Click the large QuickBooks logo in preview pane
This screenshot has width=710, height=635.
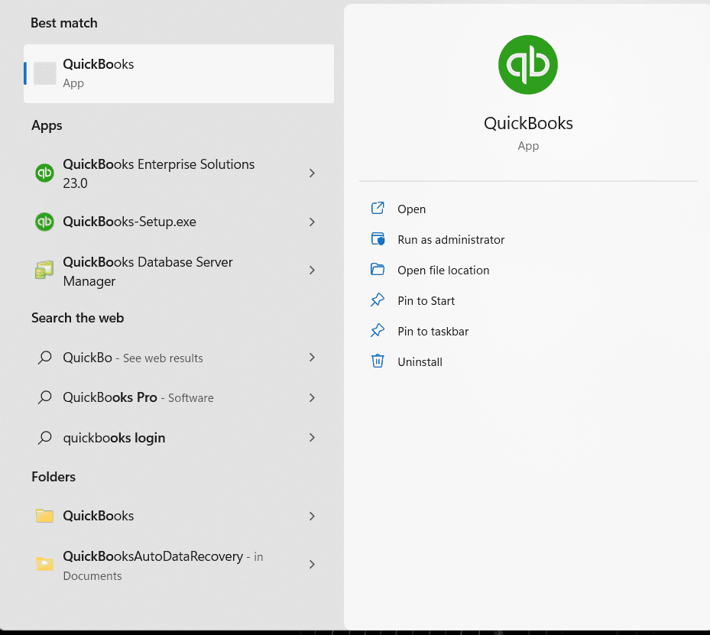pyautogui.click(x=527, y=65)
